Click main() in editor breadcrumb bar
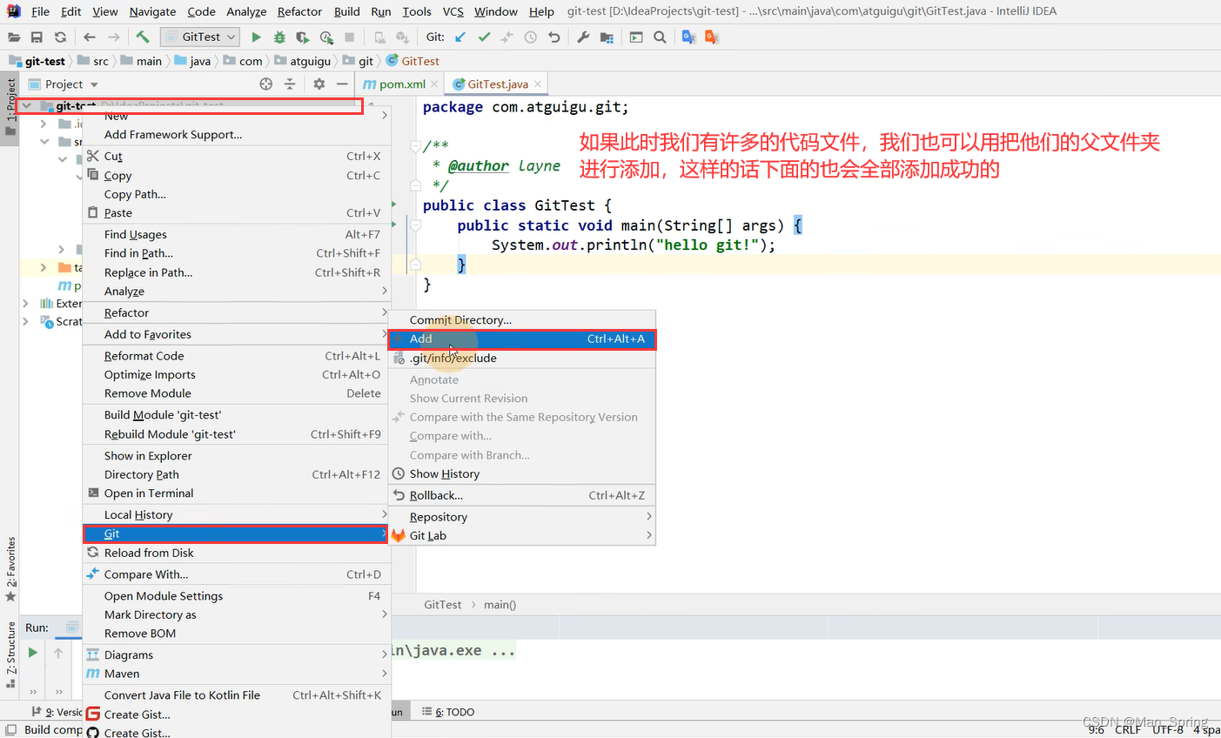 pyautogui.click(x=500, y=604)
